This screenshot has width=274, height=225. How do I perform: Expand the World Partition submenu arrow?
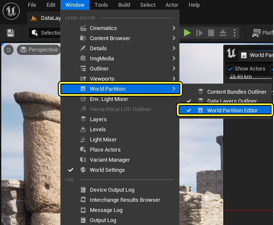(x=174, y=89)
